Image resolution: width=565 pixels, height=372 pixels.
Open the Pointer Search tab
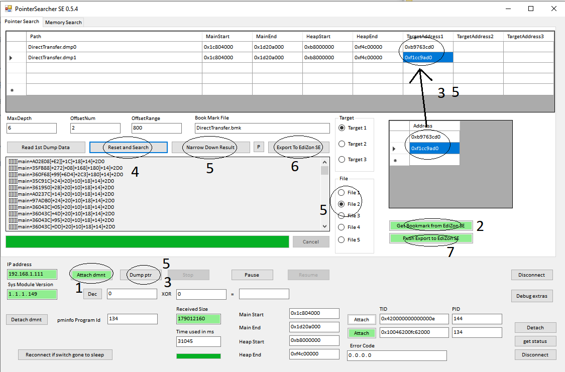(22, 22)
